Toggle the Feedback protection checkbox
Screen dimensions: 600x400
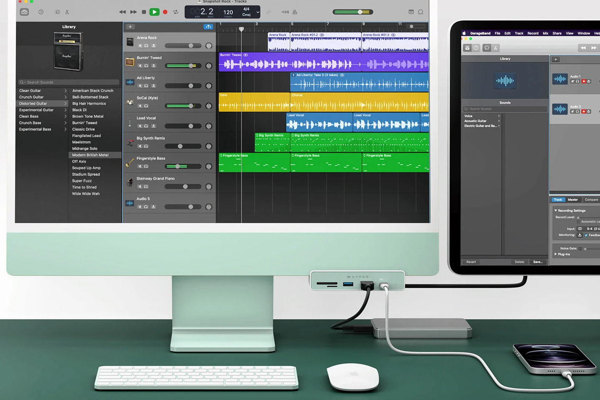pyautogui.click(x=586, y=235)
